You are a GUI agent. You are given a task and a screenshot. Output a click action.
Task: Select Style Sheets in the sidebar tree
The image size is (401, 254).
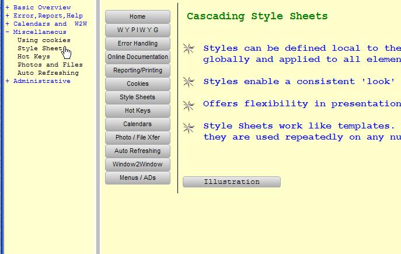pos(40,48)
